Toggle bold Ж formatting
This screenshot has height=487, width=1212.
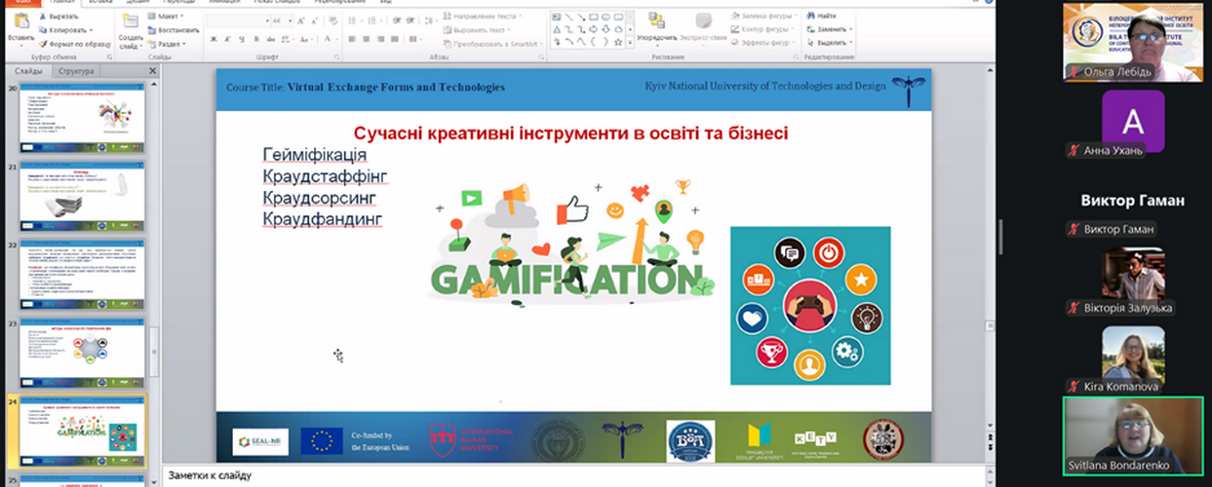pyautogui.click(x=214, y=40)
